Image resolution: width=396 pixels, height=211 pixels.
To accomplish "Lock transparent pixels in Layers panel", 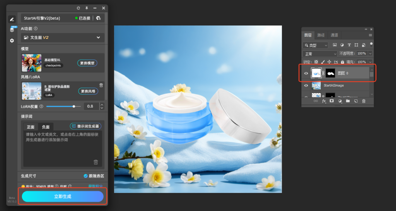I will click(316, 62).
